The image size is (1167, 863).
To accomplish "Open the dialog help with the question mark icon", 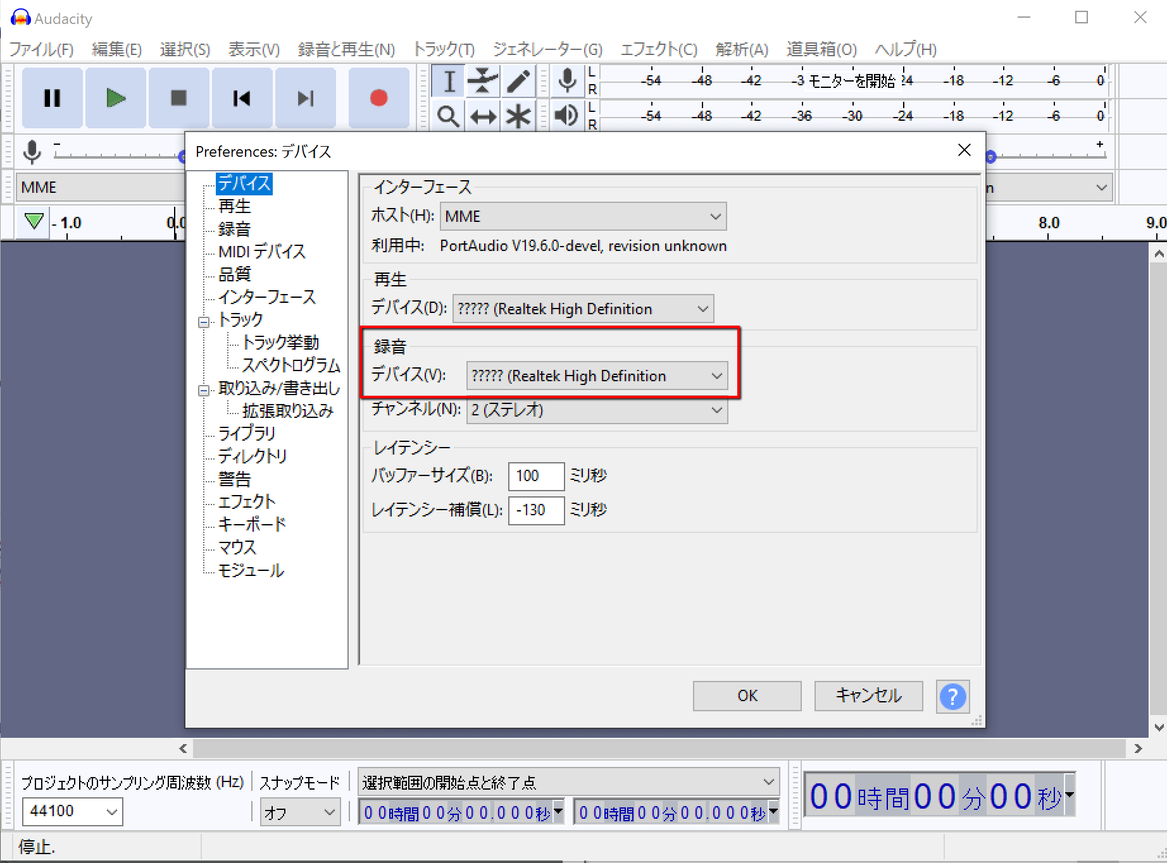I will pyautogui.click(x=952, y=696).
